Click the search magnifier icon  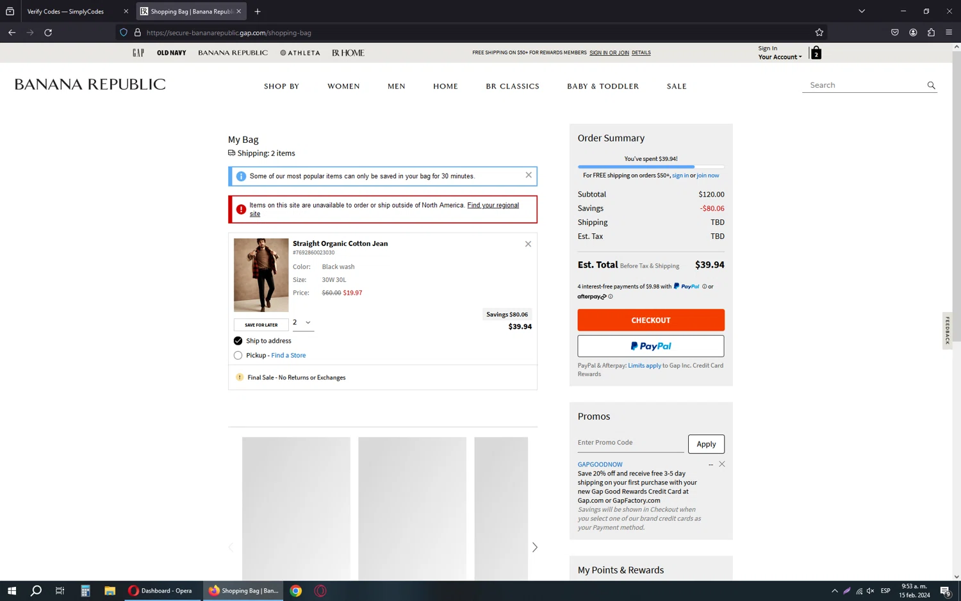(x=931, y=85)
